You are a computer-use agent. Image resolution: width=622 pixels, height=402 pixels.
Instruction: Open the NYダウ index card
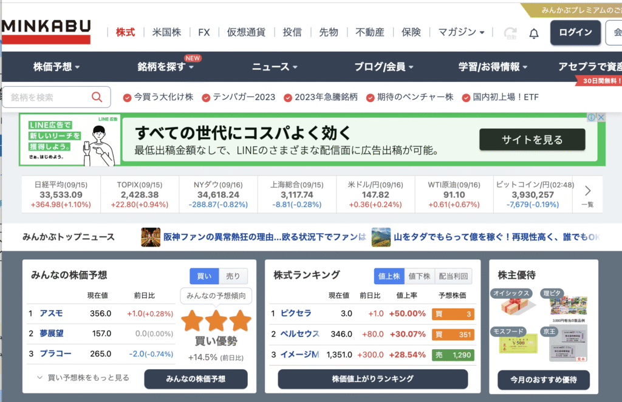click(x=218, y=194)
